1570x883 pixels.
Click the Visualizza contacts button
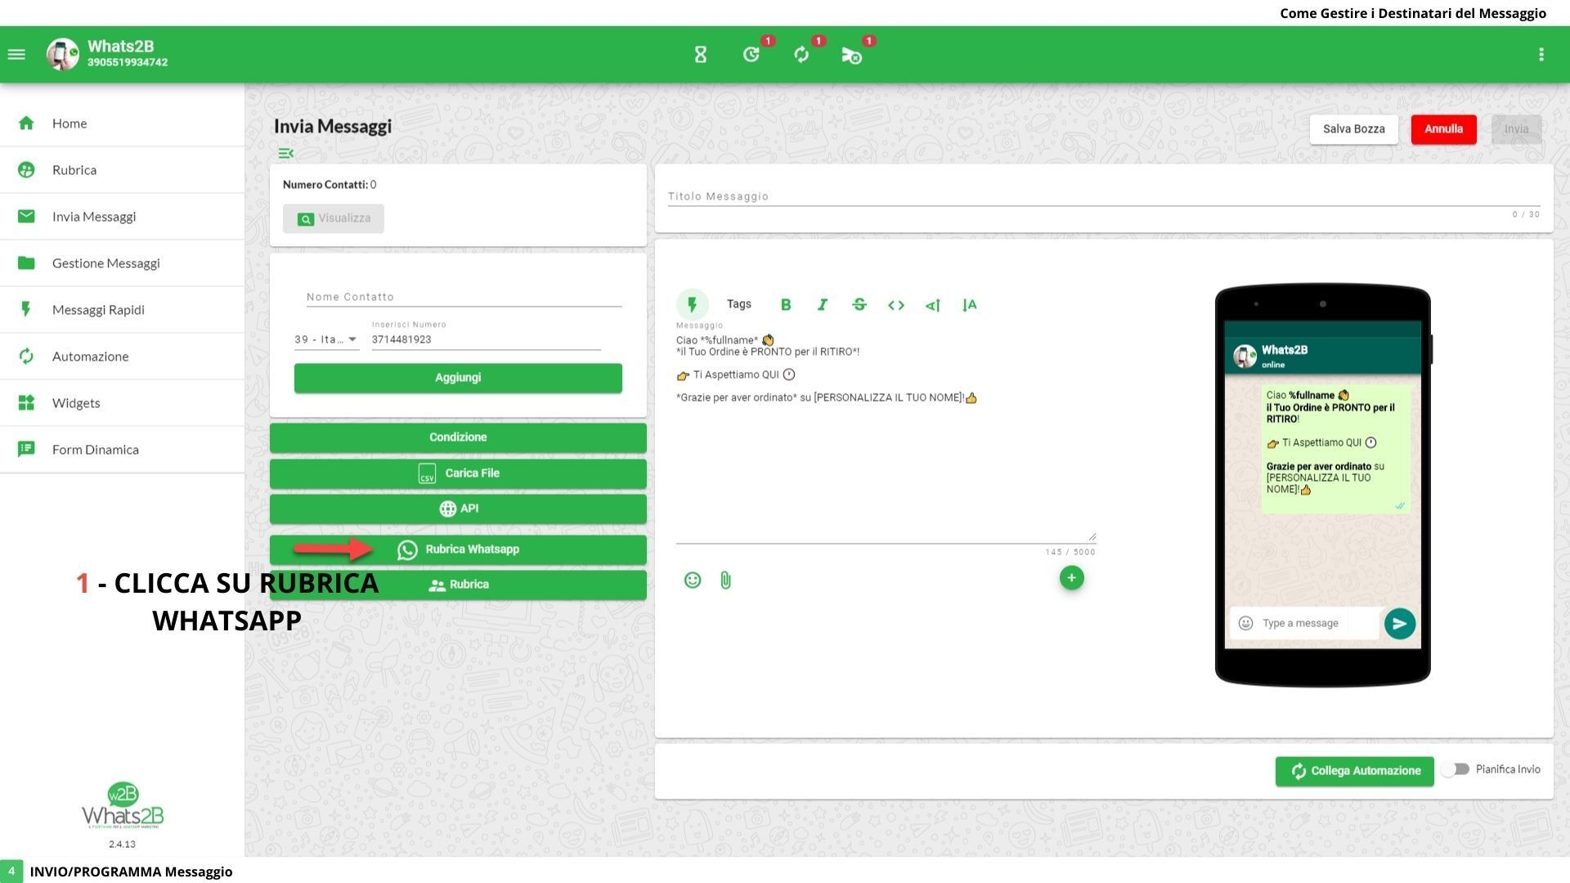[334, 218]
